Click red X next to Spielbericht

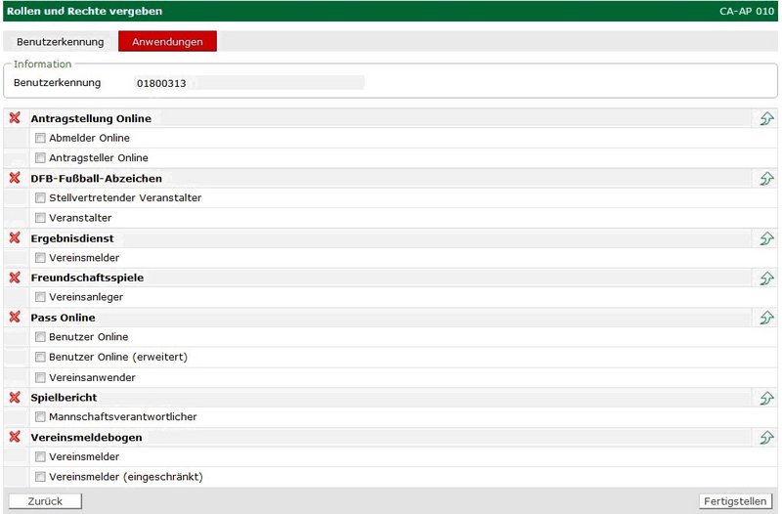click(x=15, y=397)
